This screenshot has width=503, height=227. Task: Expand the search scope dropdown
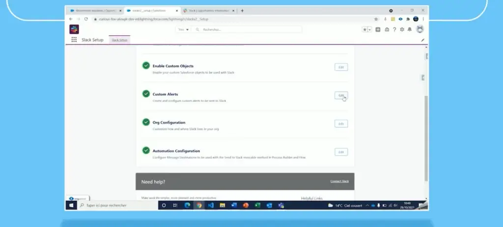coord(183,29)
